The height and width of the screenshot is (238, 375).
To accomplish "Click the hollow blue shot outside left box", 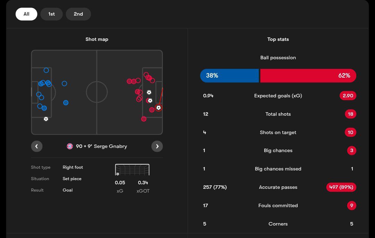I will coord(64,83).
